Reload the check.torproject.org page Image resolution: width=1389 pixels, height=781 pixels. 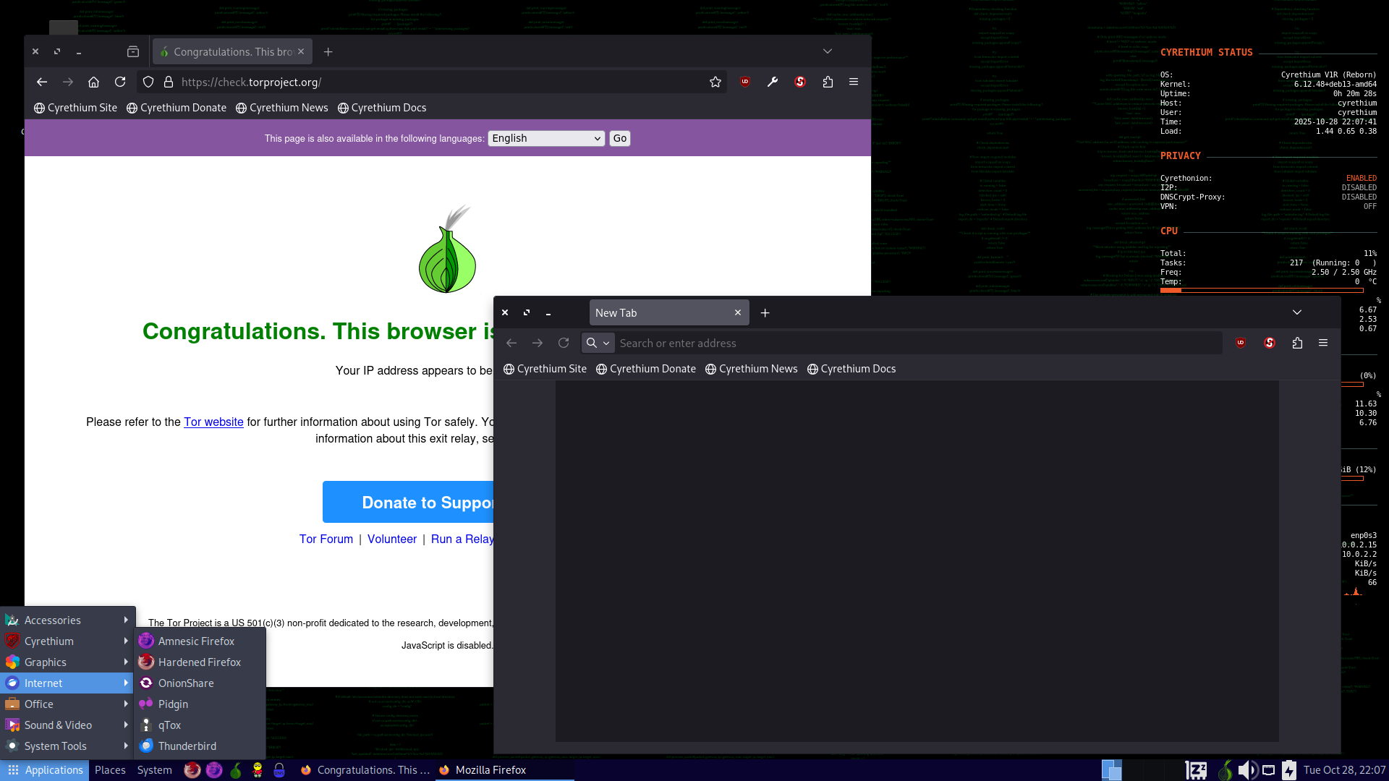coord(120,82)
